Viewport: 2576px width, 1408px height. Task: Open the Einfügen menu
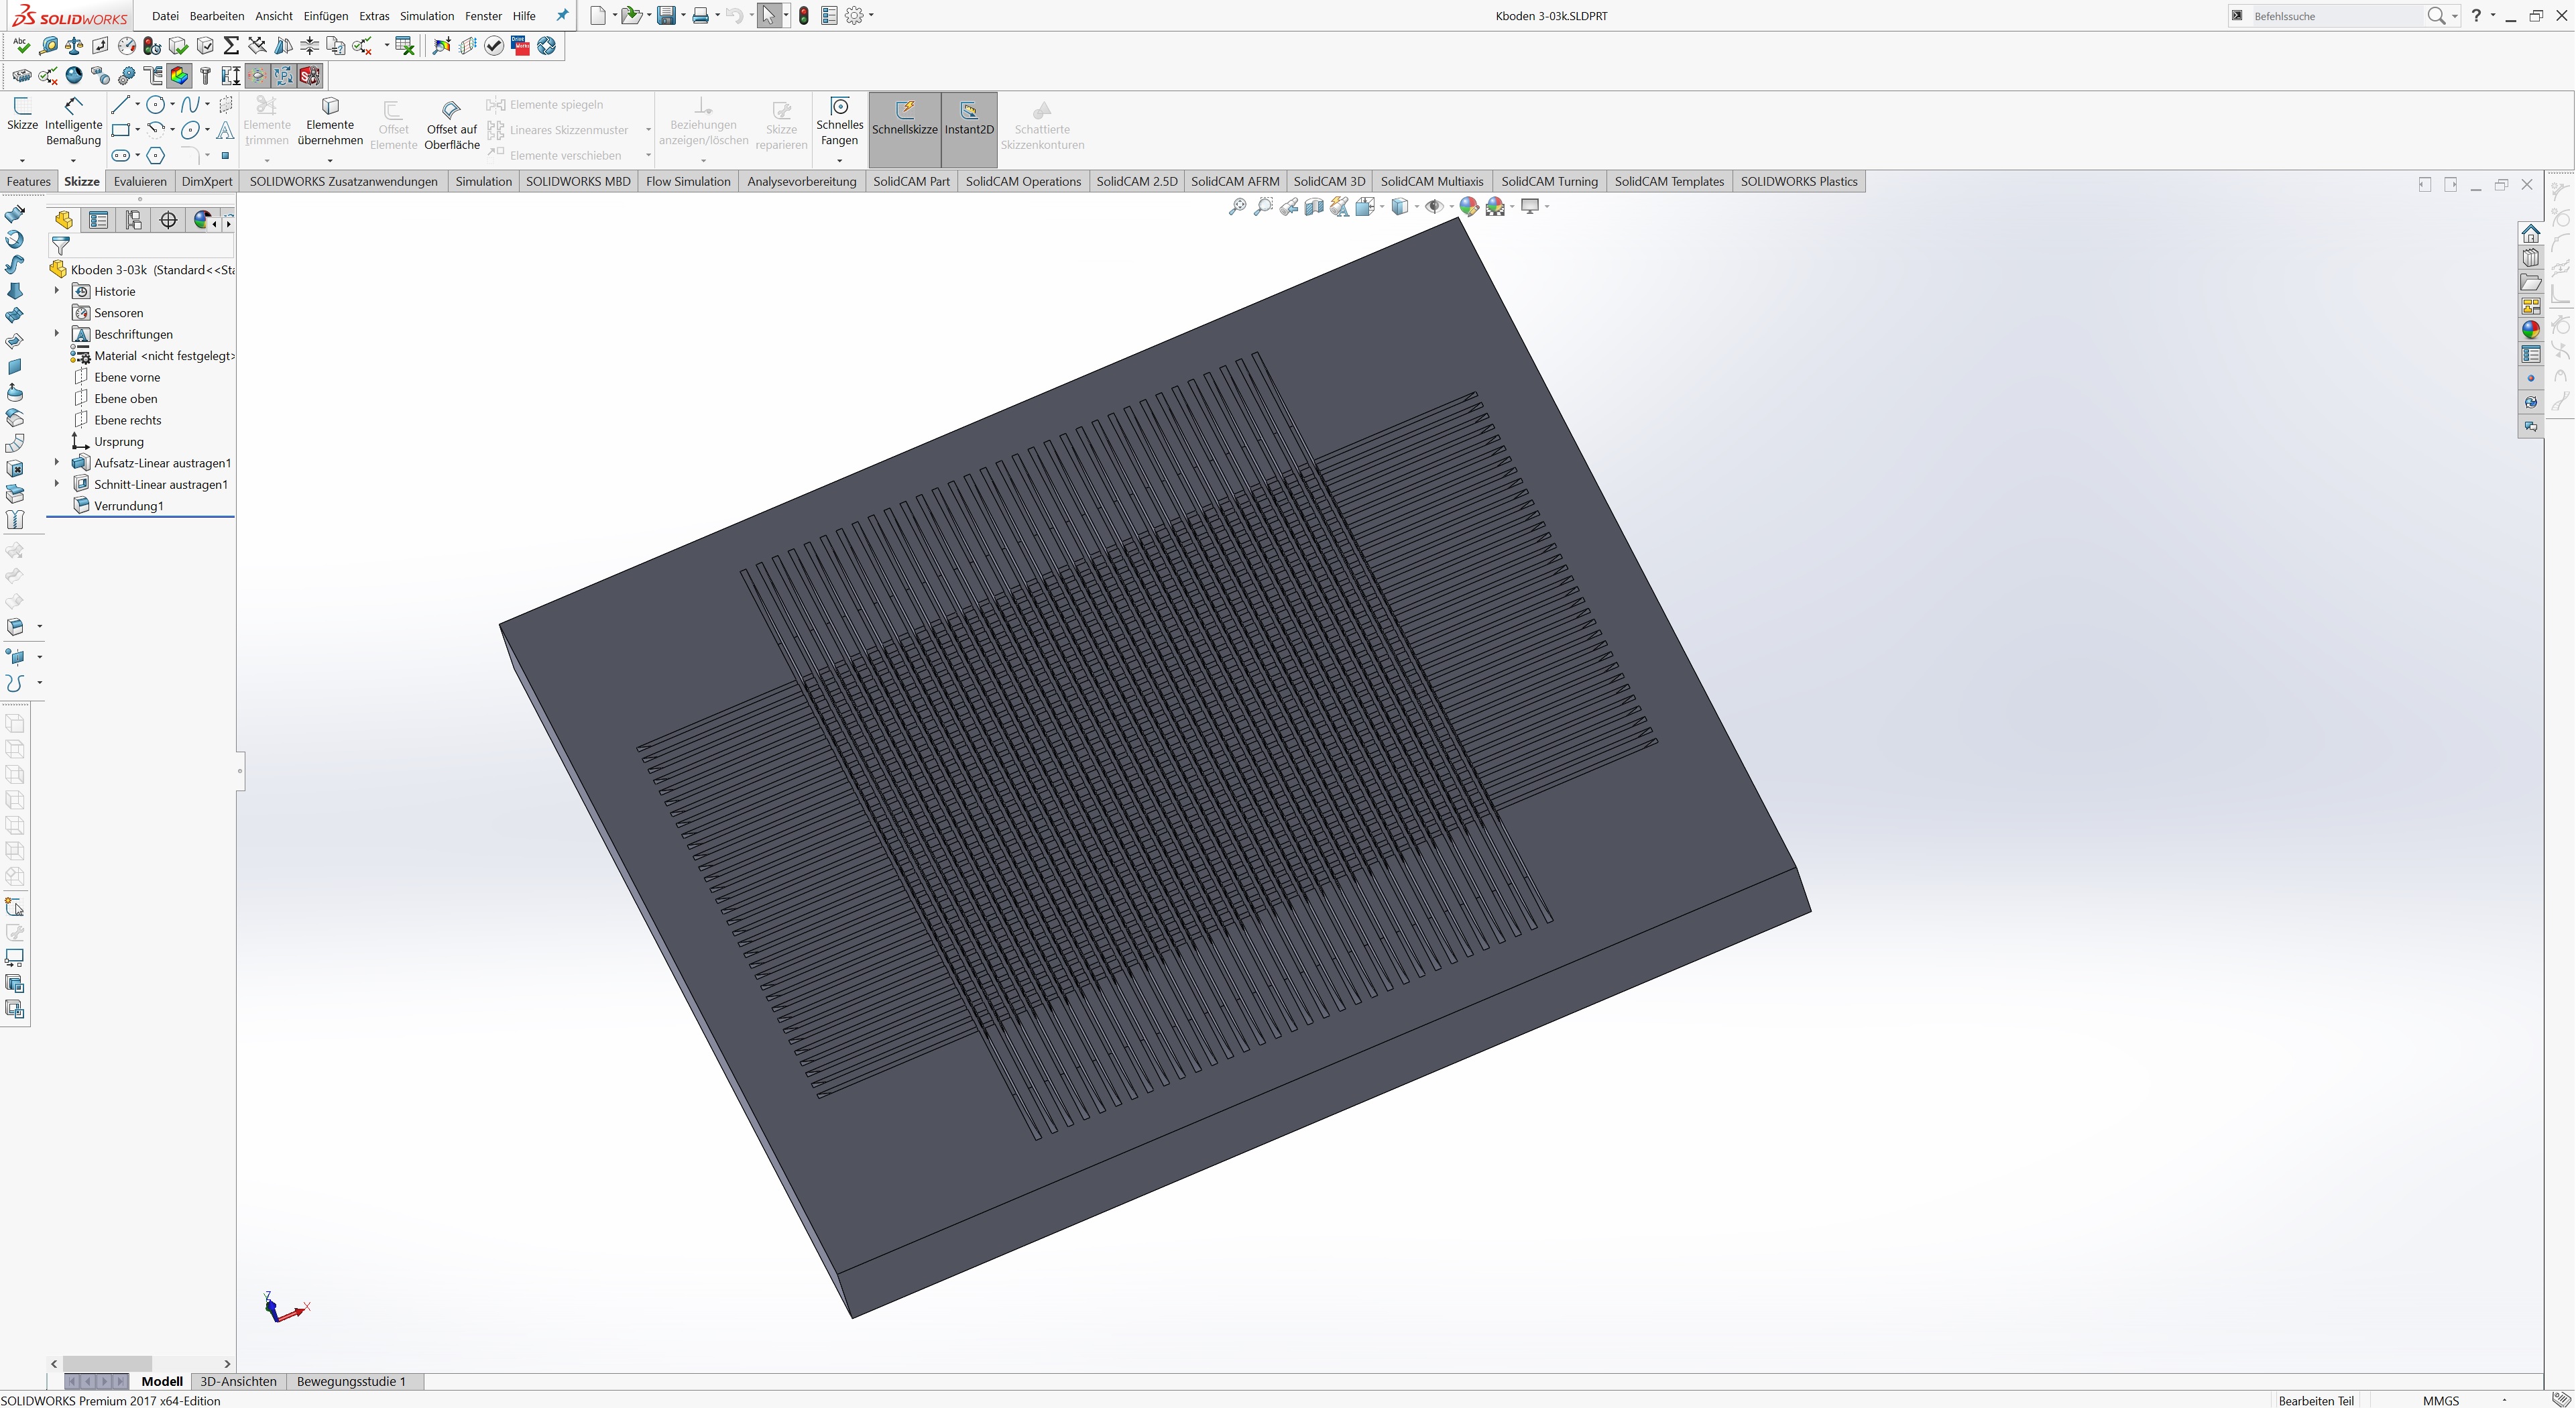325,16
